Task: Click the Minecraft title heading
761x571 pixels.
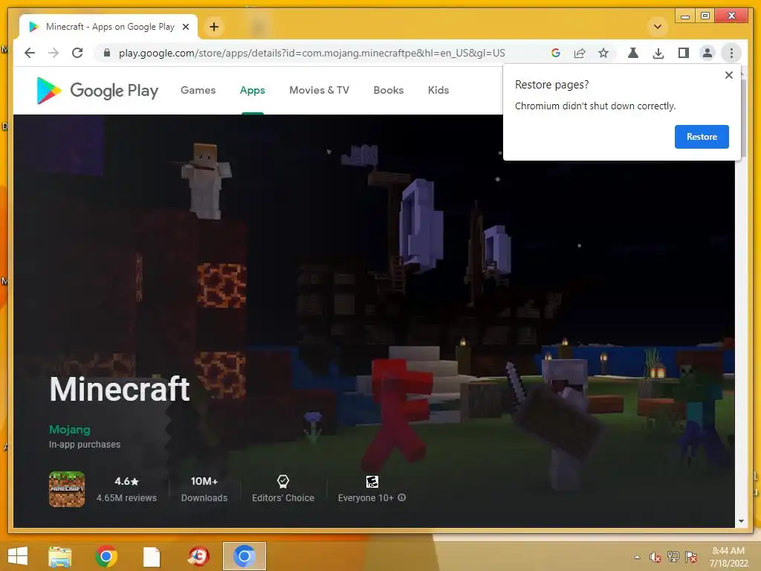Action: (x=120, y=390)
